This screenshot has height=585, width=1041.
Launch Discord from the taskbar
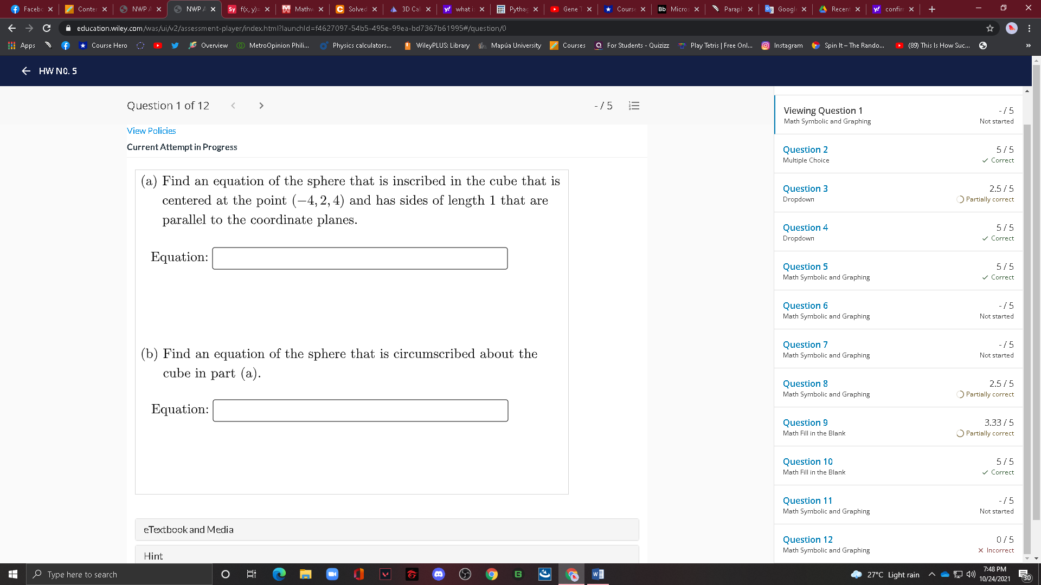pyautogui.click(x=439, y=574)
